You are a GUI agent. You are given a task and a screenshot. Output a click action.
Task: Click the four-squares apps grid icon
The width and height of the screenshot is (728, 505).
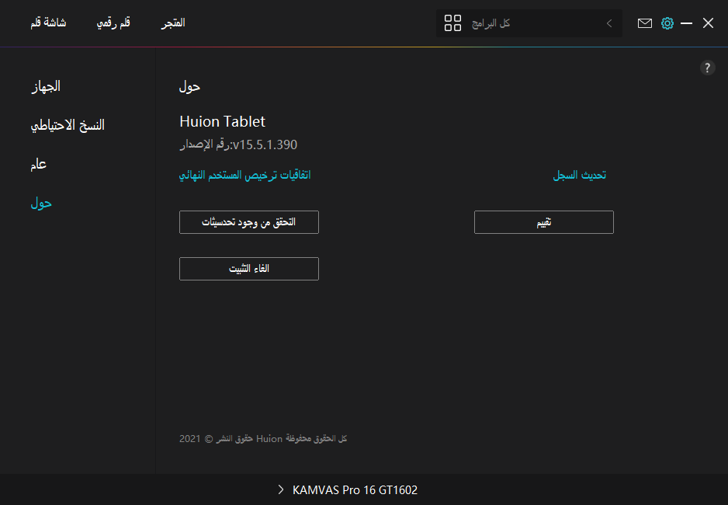(452, 23)
